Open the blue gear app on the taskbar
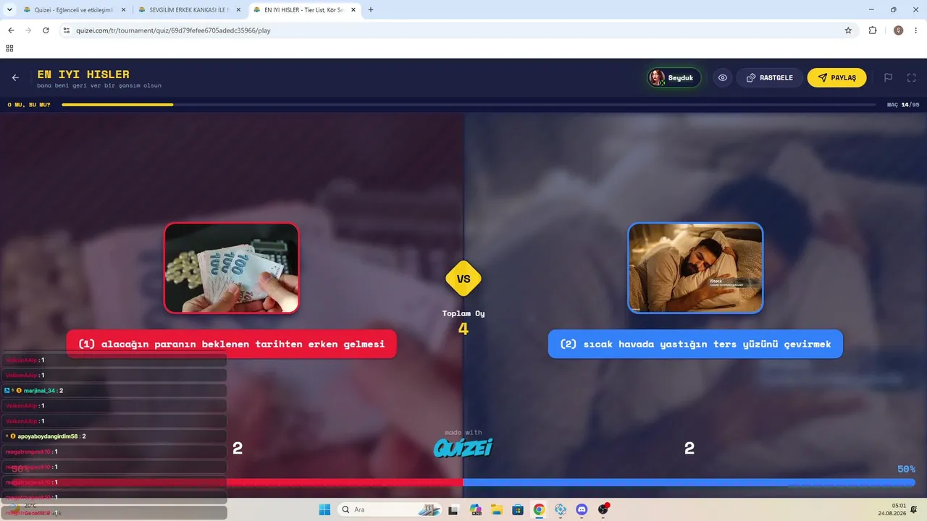927x521 pixels. [x=561, y=509]
